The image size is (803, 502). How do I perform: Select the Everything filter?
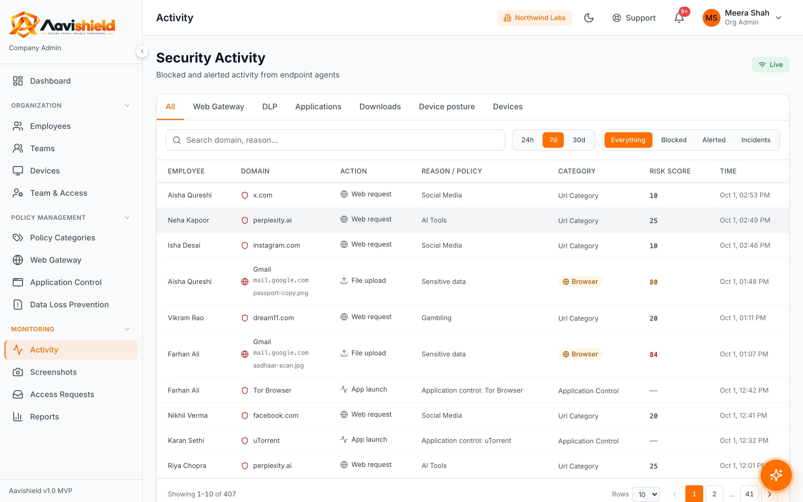(x=628, y=140)
